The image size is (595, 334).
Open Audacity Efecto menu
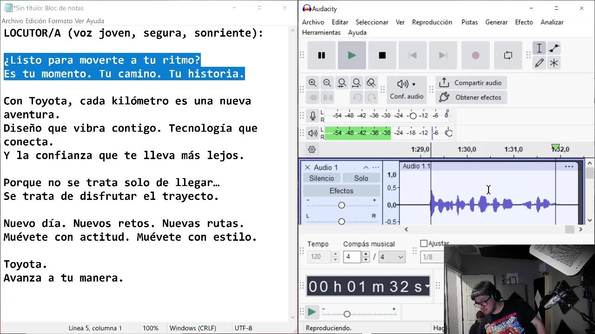point(524,22)
